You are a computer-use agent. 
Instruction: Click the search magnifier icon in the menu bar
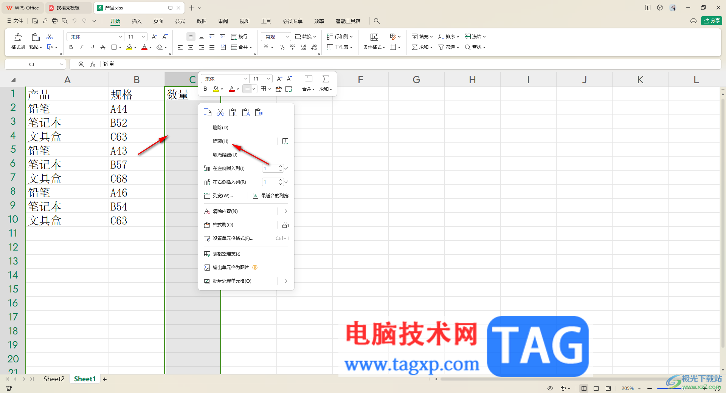tap(377, 21)
